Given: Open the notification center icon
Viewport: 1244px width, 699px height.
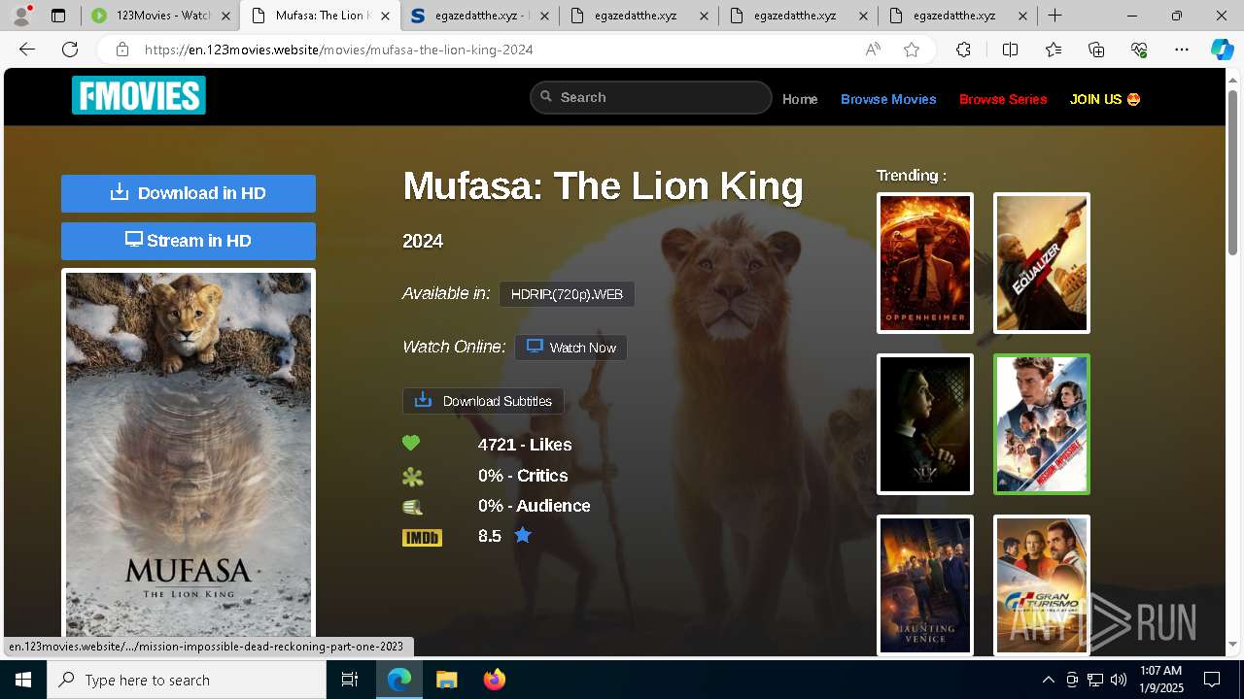Looking at the screenshot, I should [x=1212, y=680].
